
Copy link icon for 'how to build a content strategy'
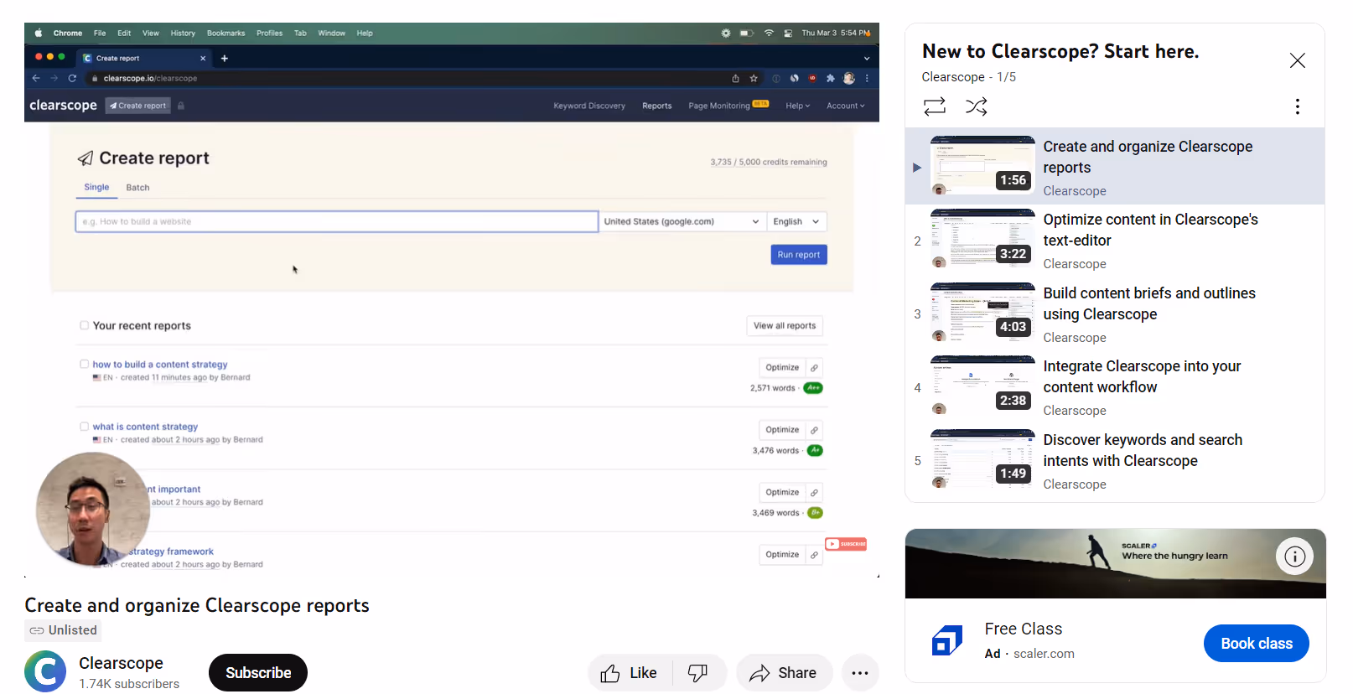tap(814, 368)
